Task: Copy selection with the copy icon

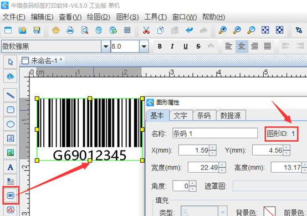Action: 160,30
